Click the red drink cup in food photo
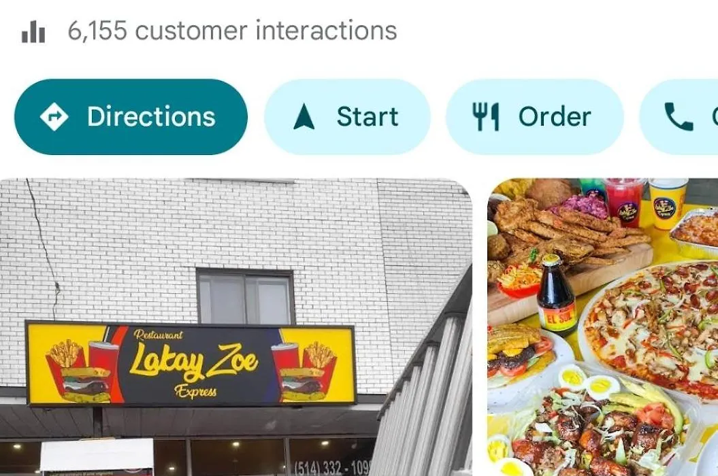 (x=623, y=201)
